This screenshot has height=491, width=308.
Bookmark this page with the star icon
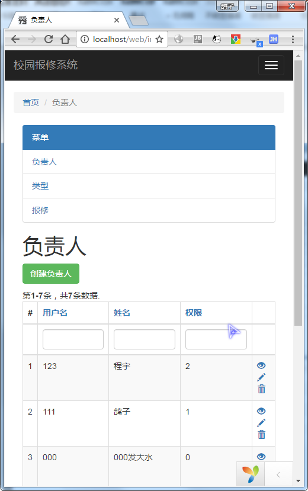[x=159, y=39]
